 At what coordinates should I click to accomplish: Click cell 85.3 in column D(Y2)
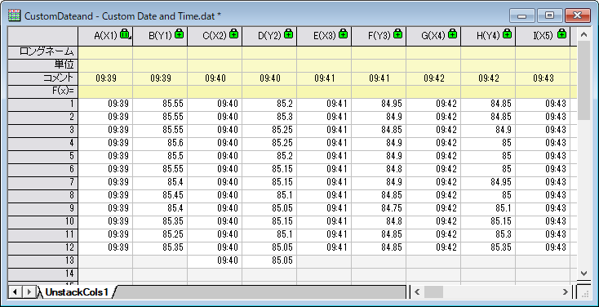coord(269,118)
